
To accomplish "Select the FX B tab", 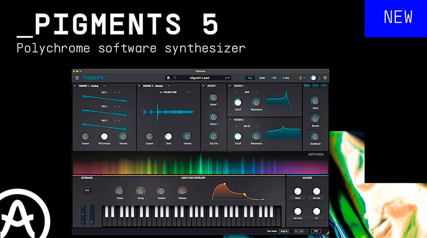I will pyautogui.click(x=315, y=86).
